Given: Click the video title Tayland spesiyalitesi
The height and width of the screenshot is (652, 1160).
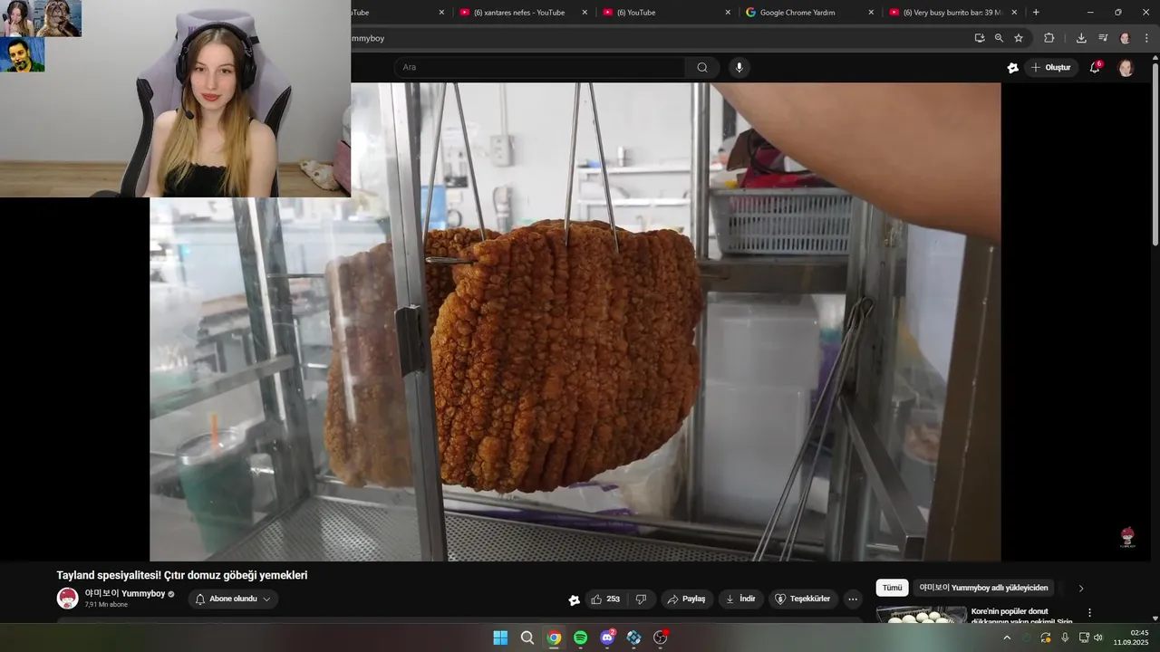Looking at the screenshot, I should point(182,575).
